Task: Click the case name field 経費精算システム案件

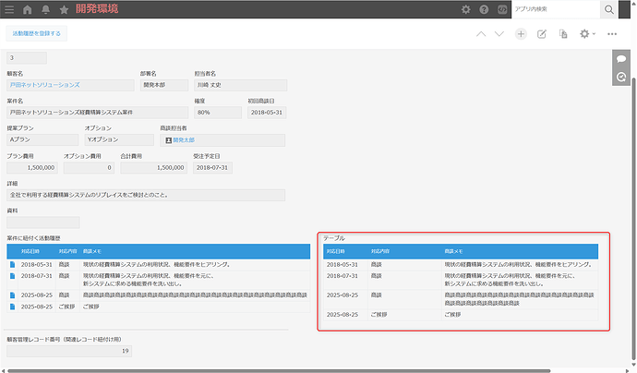Action: point(97,113)
